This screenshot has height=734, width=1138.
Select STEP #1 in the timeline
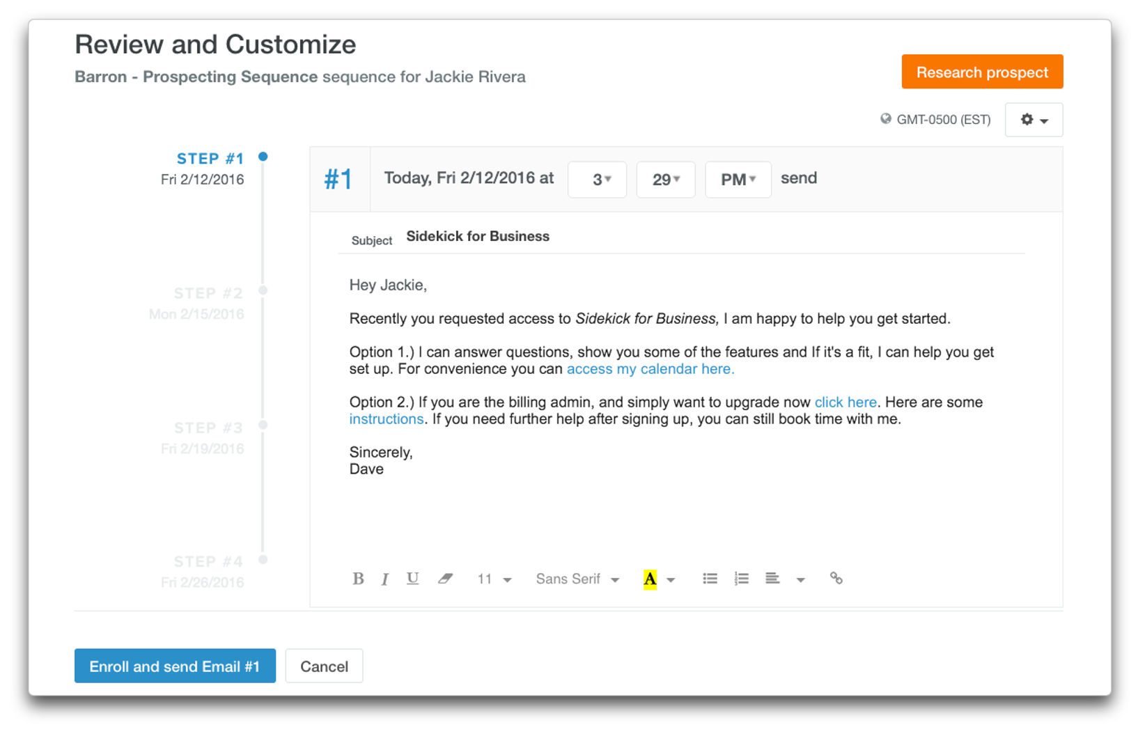[x=210, y=159]
